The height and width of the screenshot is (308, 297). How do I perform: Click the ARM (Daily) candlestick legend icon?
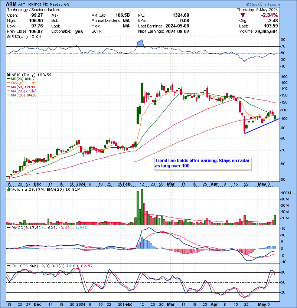pos(9,75)
